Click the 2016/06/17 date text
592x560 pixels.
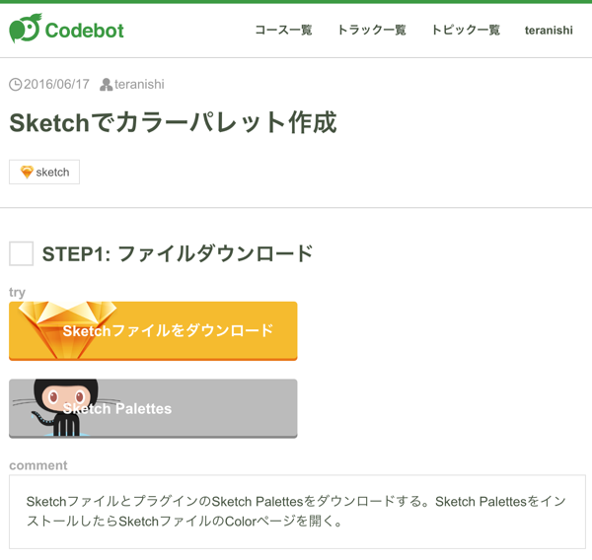56,85
